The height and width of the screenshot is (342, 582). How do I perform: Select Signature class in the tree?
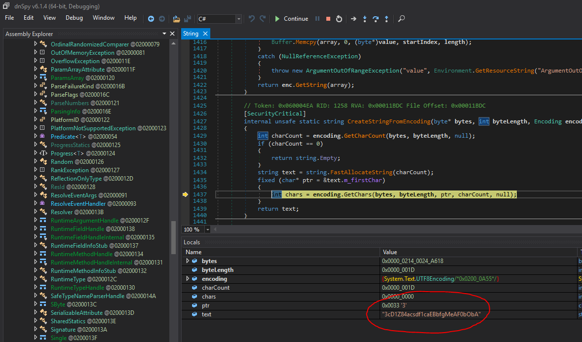[x=78, y=329]
